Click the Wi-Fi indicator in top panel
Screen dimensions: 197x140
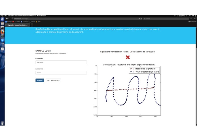tap(175, 16)
